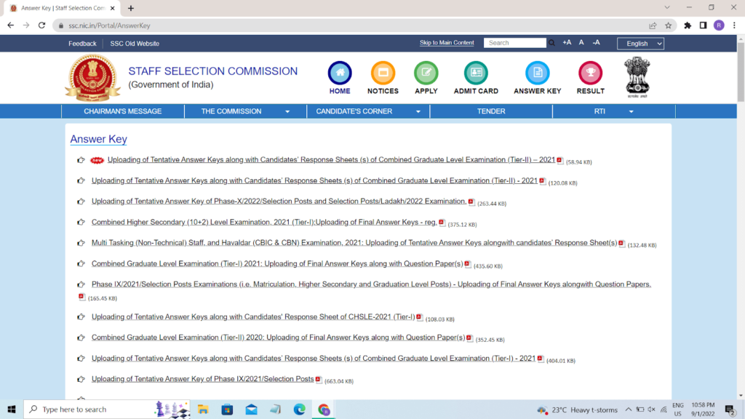
Task: Open the English language dropdown
Action: pyautogui.click(x=640, y=44)
